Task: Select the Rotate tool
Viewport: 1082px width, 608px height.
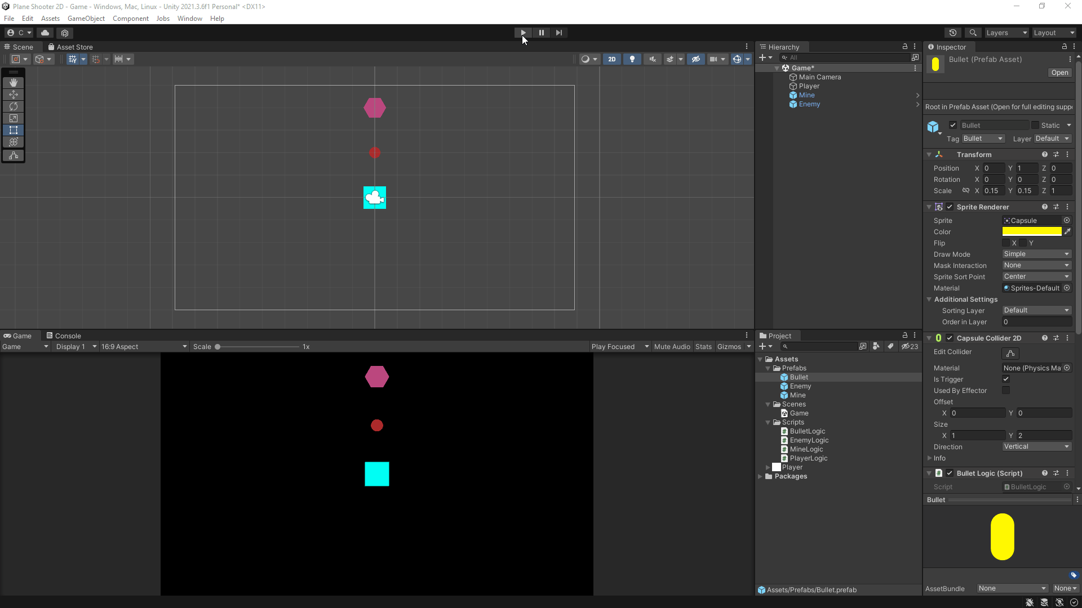Action: point(14,106)
